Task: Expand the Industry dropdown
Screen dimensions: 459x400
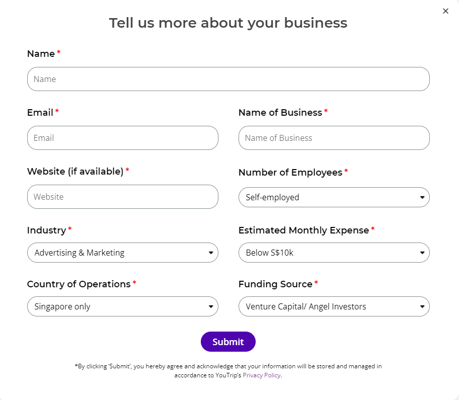Action: click(122, 253)
